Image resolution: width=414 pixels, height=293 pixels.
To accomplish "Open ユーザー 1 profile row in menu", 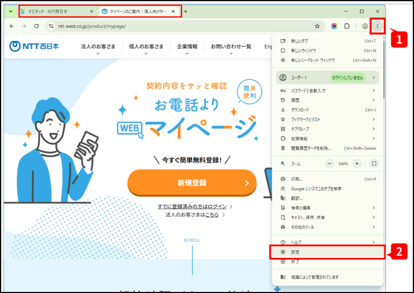I will click(328, 78).
